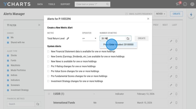Open the Support menu
The height and width of the screenshot is (109, 196).
pyautogui.click(x=65, y=4)
